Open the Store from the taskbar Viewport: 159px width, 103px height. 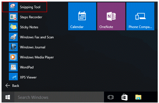tap(124, 97)
